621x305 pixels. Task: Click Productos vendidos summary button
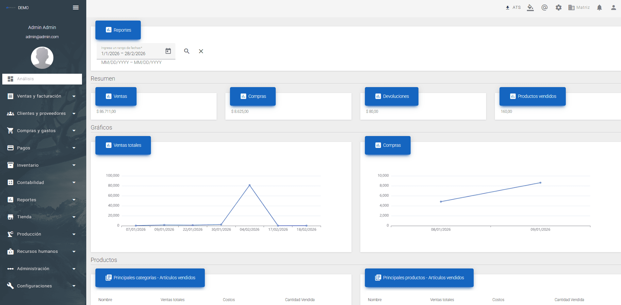point(532,96)
